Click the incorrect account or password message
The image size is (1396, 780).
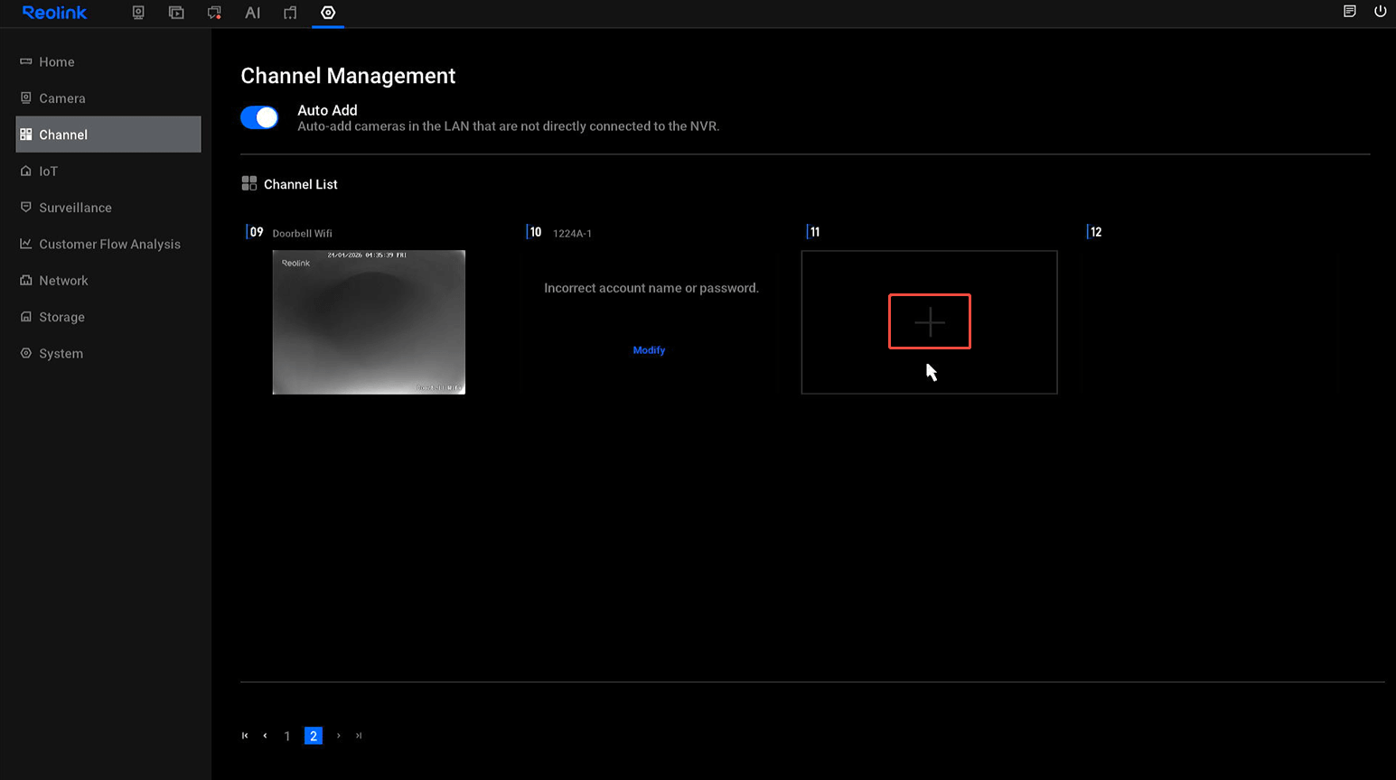point(651,288)
